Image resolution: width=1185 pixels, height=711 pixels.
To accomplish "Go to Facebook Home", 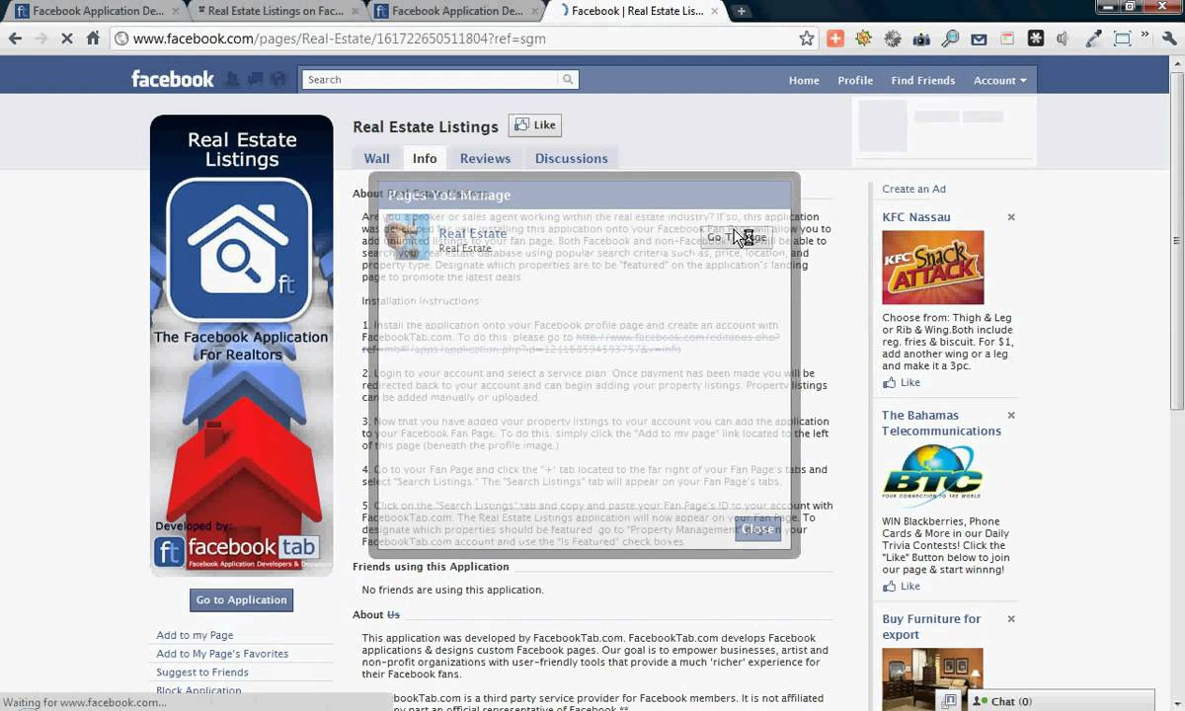I will pyautogui.click(x=804, y=80).
